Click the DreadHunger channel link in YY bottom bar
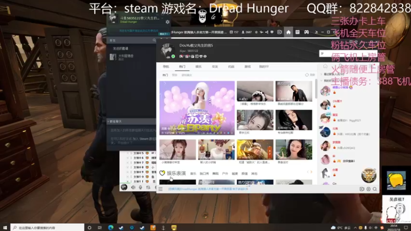The width and height of the screenshot is (411, 231). 208,189
